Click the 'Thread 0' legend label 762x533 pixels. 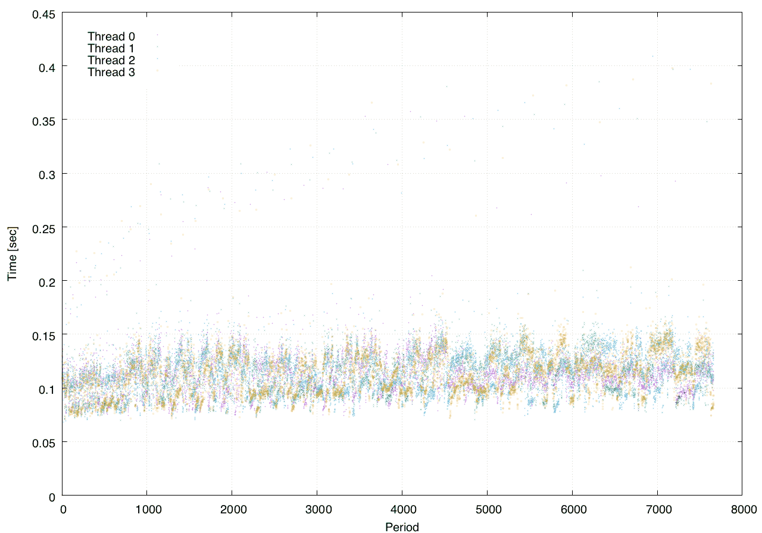tap(111, 36)
